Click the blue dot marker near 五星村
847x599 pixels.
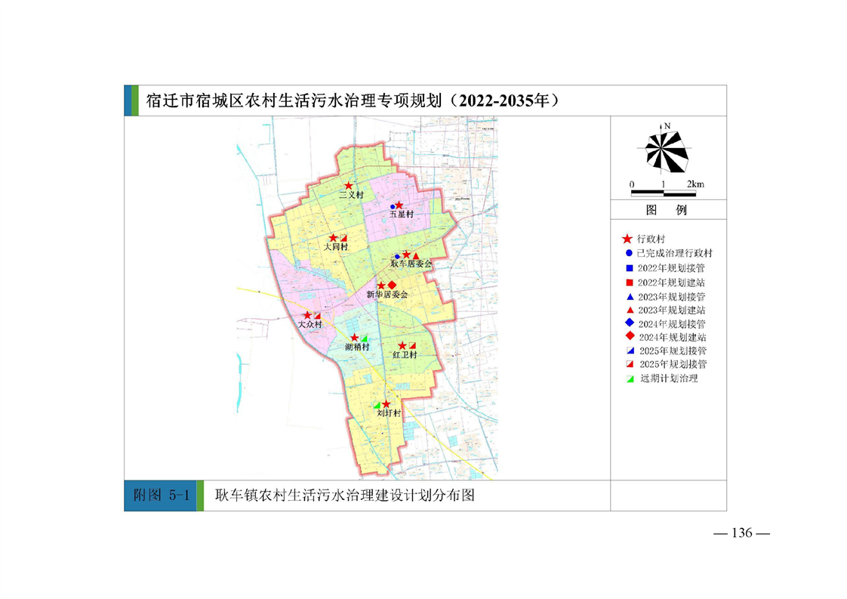coord(392,206)
